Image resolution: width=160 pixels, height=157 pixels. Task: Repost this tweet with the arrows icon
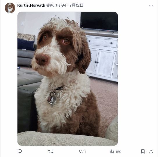coord(51,151)
